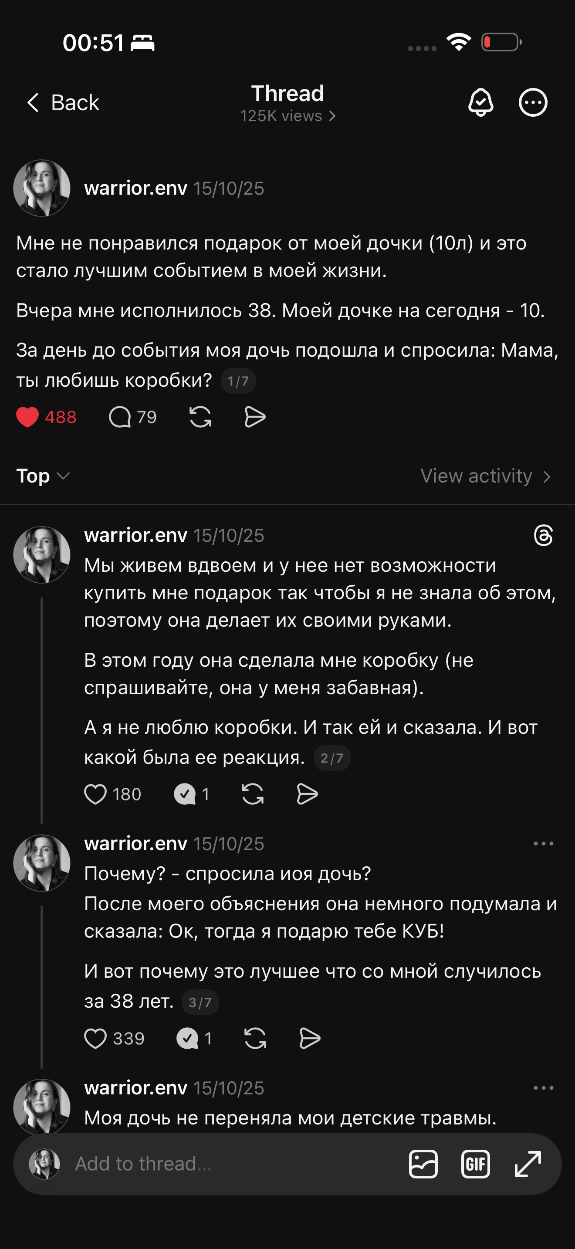
Task: Tap the notification bell icon
Action: 480,102
